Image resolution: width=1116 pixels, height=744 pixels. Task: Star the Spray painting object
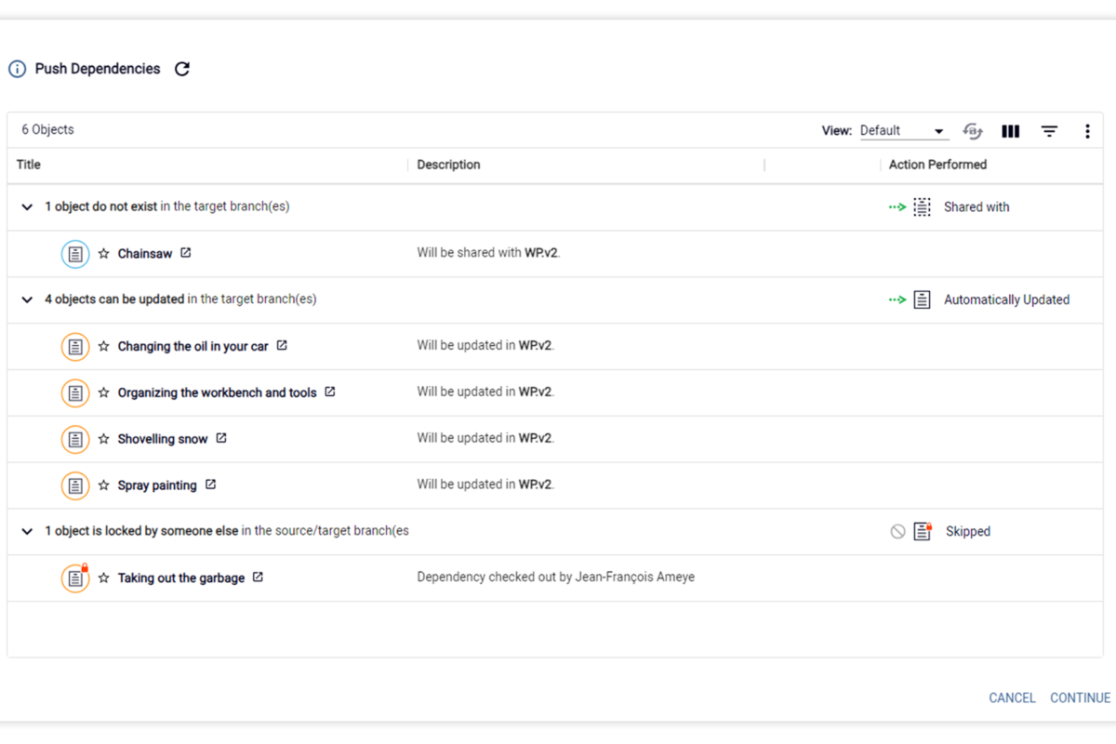[x=104, y=485]
